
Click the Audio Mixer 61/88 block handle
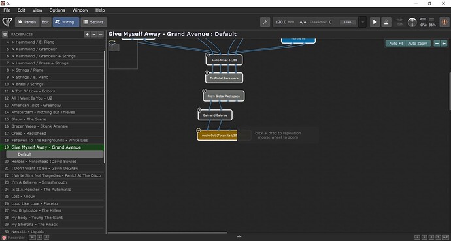pyautogui.click(x=207, y=55)
